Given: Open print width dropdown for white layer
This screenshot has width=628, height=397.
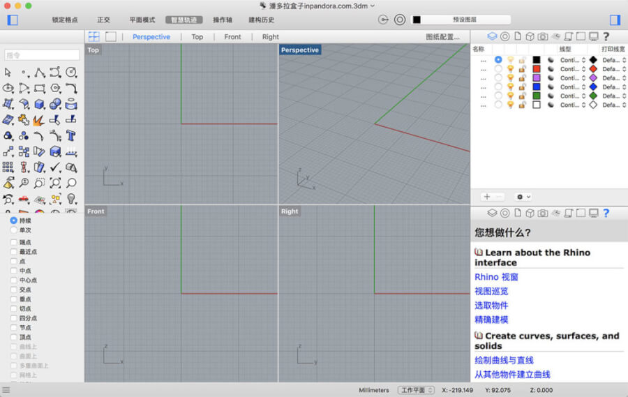Looking at the screenshot, I should (x=614, y=105).
